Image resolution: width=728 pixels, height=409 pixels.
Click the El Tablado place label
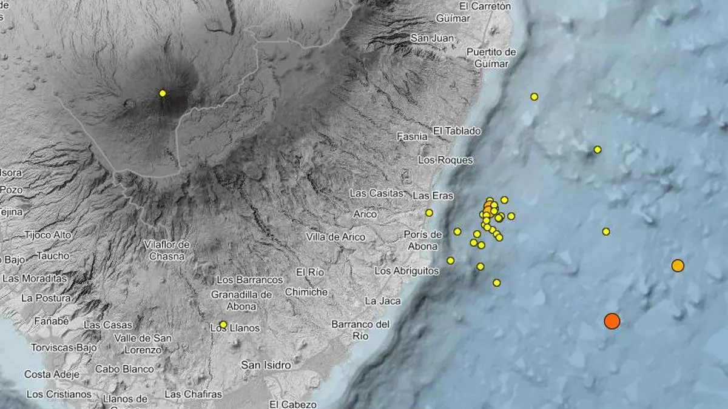pyautogui.click(x=457, y=131)
